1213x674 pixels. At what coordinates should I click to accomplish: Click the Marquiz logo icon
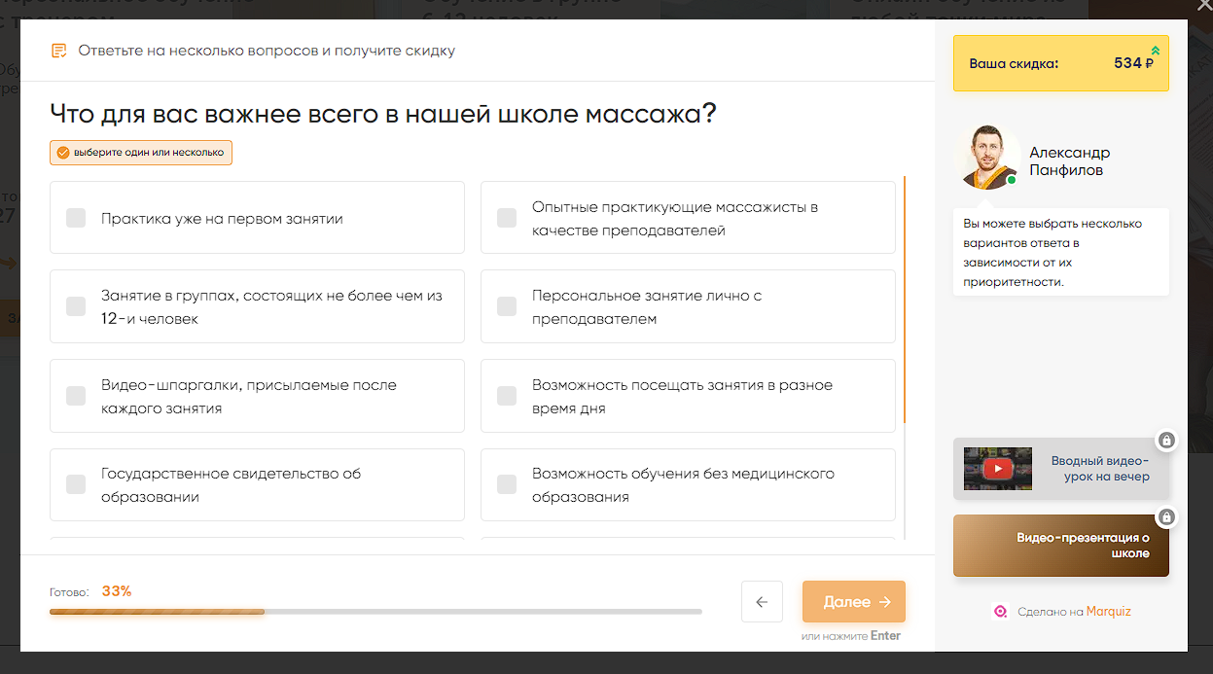click(x=1000, y=612)
